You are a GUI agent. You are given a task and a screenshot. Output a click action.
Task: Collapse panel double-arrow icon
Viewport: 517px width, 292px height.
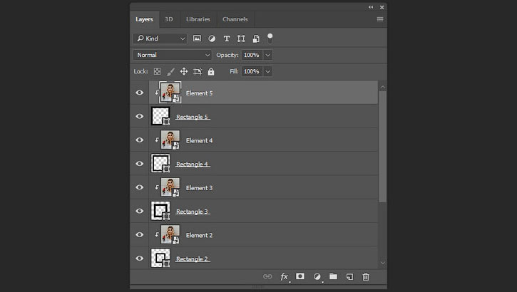(x=371, y=7)
